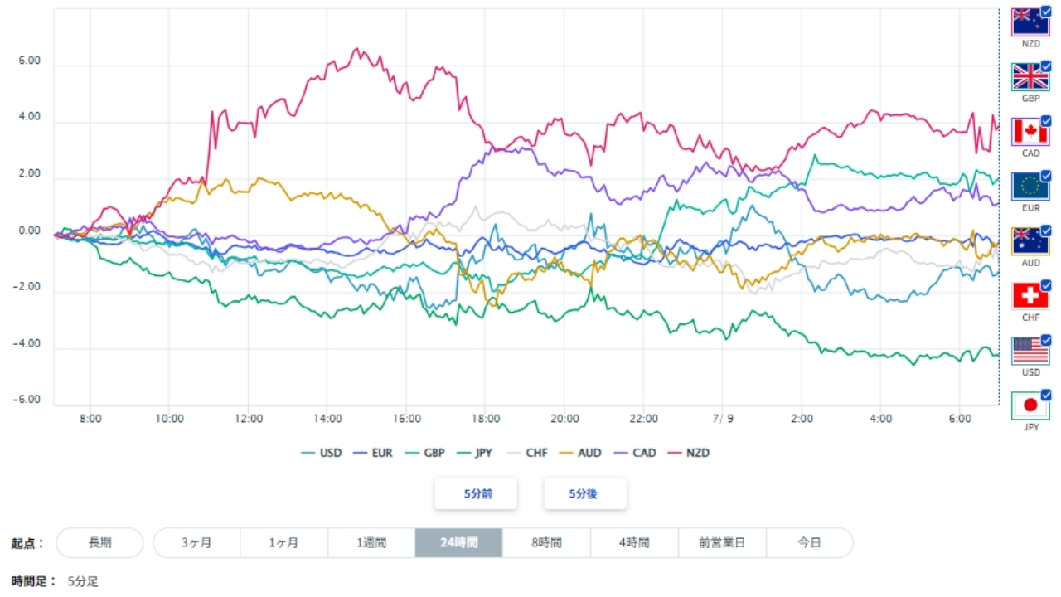Toggle the checkbox on the CAD flag
1061x597 pixels.
pos(1046,121)
